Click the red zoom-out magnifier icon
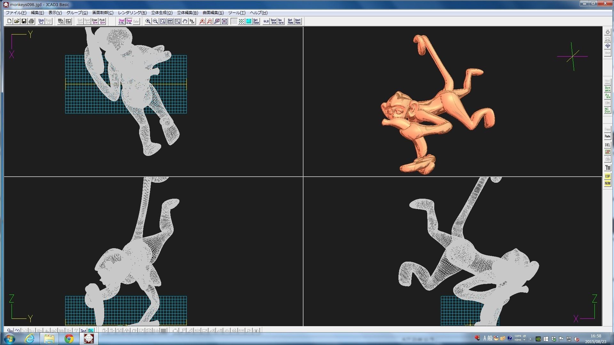The width and height of the screenshot is (614, 345). point(209,21)
